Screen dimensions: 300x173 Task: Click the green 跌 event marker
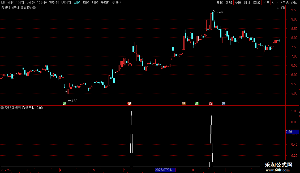65,103
